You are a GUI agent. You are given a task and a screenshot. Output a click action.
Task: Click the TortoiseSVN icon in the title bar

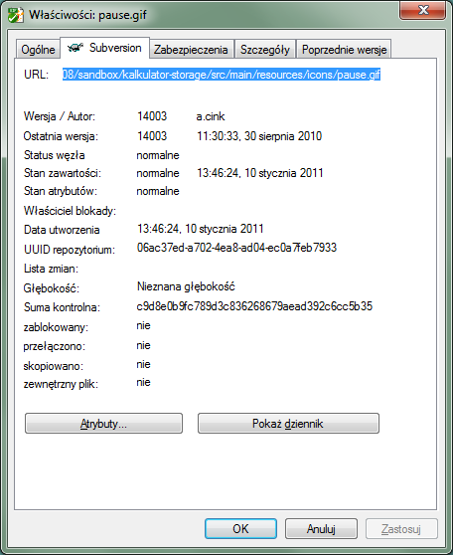click(16, 15)
